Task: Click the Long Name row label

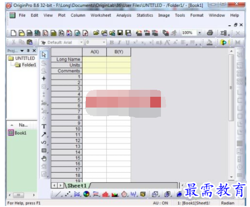Action: (67, 59)
